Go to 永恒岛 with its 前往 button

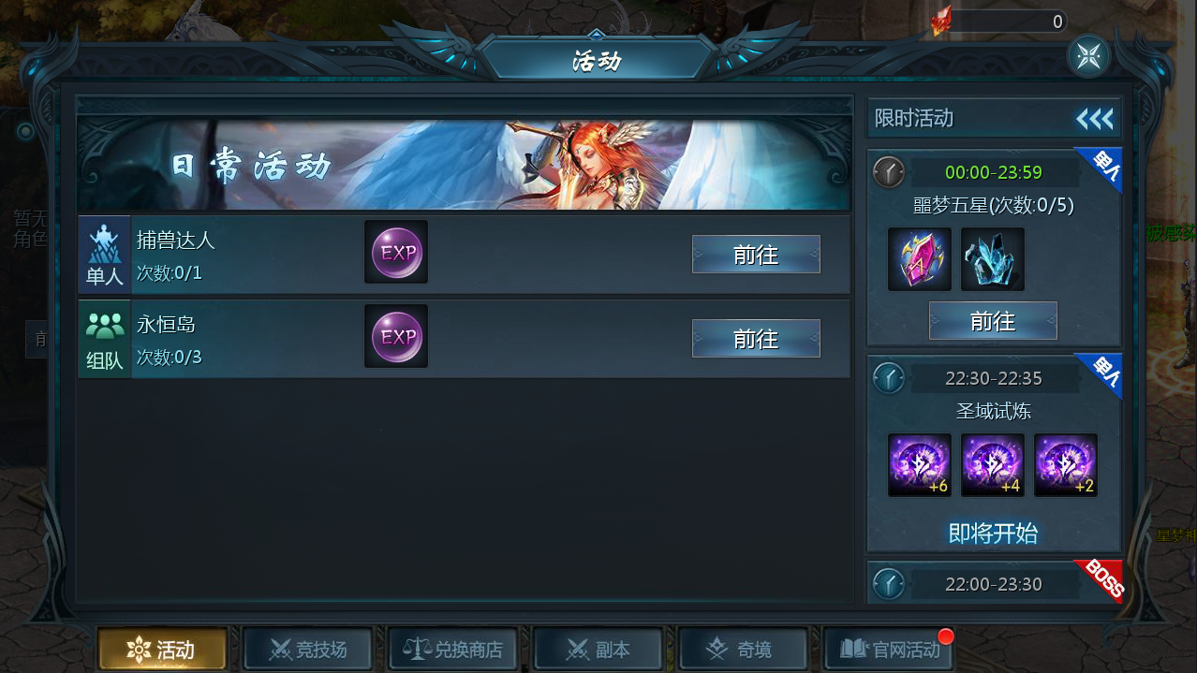[x=756, y=339]
